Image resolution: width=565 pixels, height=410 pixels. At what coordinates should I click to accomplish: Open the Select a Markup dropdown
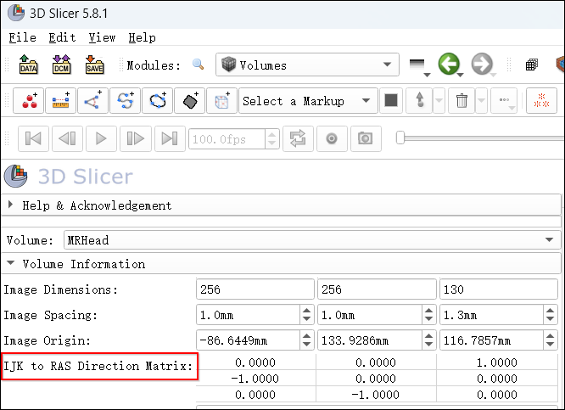(307, 101)
